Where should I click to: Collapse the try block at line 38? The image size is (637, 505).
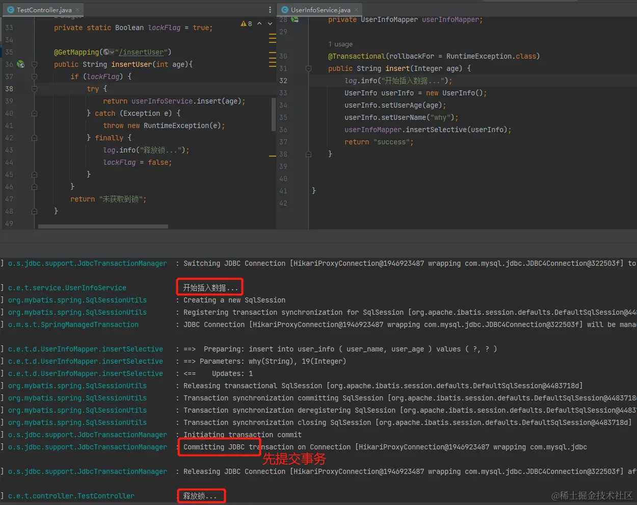coord(35,89)
